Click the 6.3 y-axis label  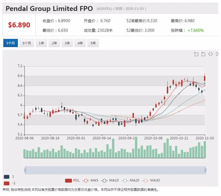pyautogui.click(x=20, y=95)
